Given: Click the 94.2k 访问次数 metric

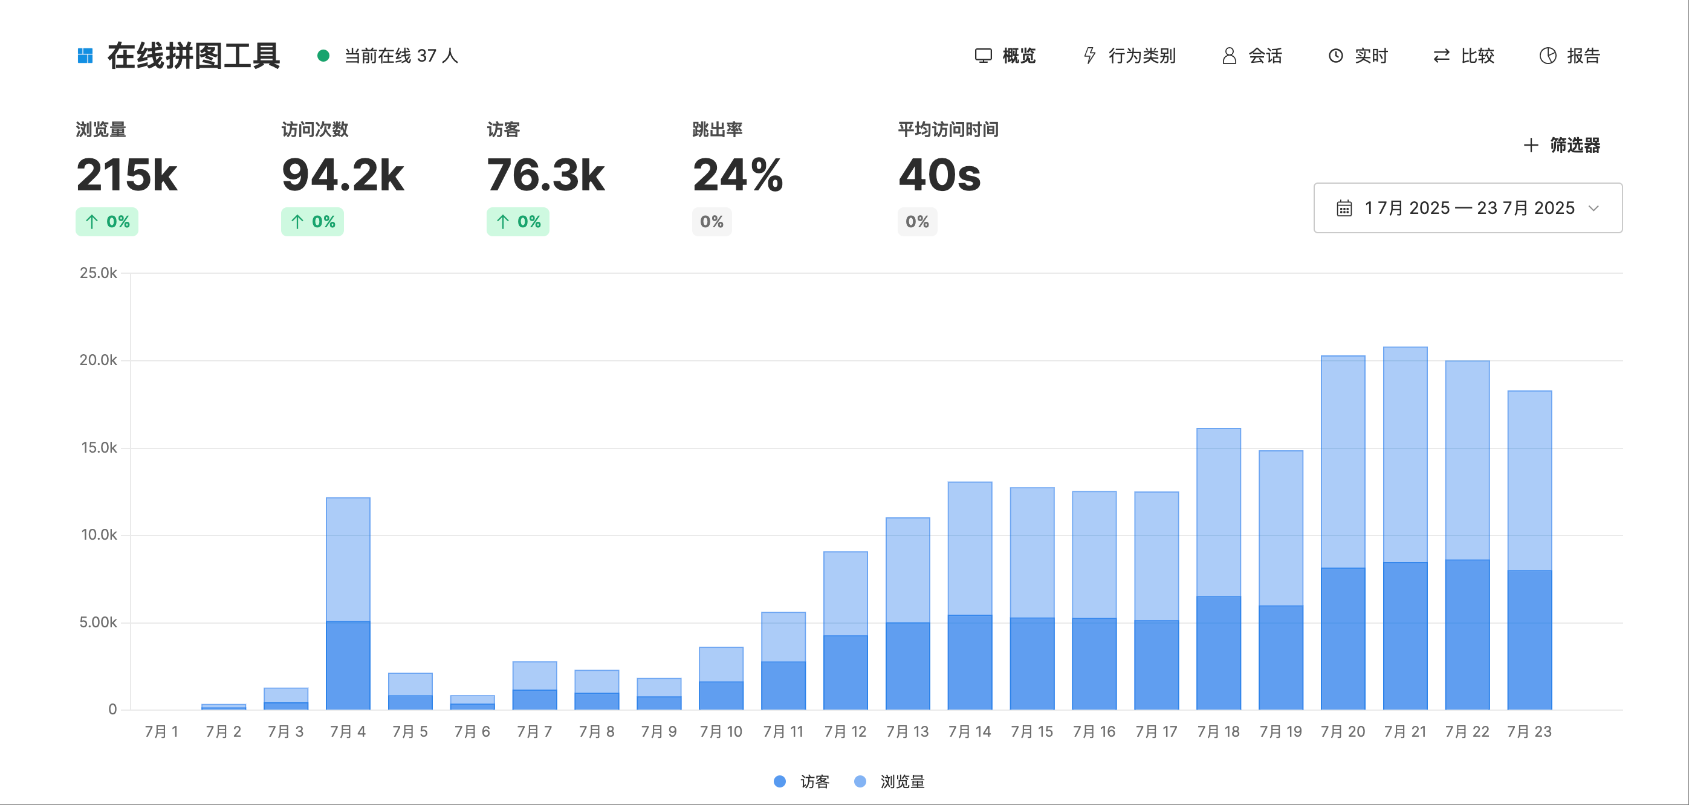Looking at the screenshot, I should (343, 175).
